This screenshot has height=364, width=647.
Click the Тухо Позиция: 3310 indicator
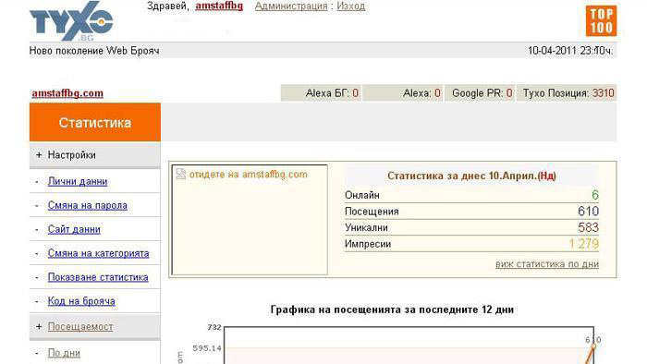567,93
